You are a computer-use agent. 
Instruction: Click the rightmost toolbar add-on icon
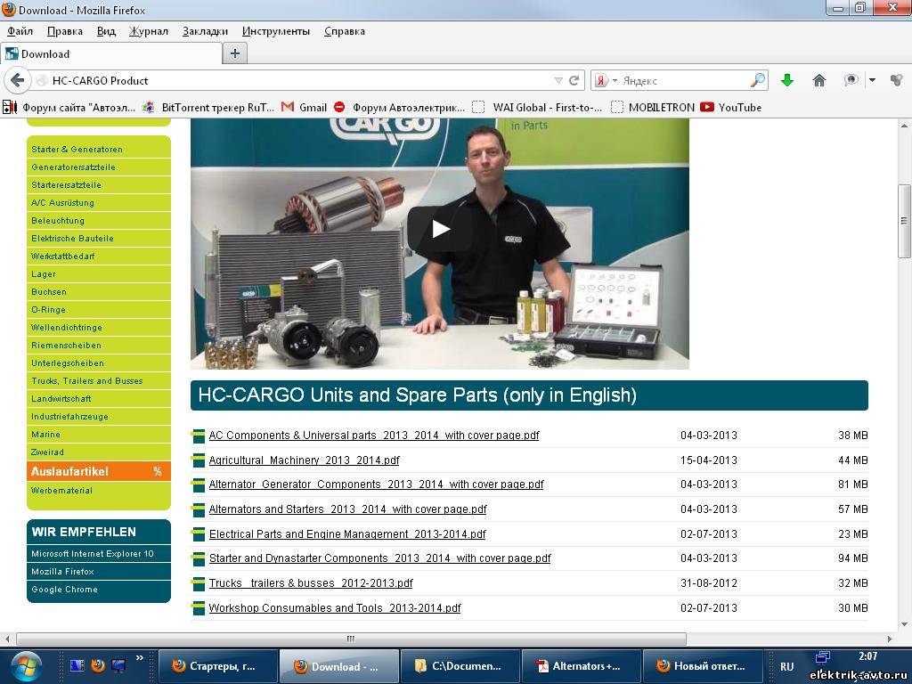897,80
